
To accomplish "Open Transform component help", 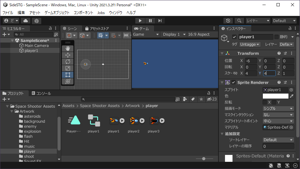I will [279, 53].
